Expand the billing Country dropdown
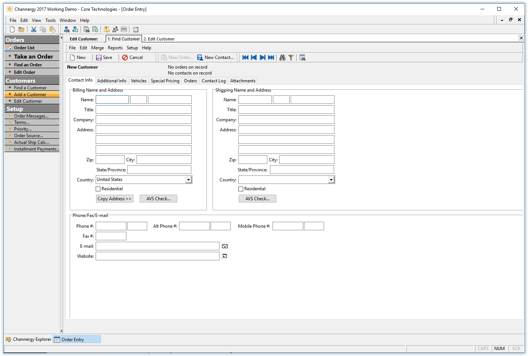This screenshot has width=528, height=356. [x=188, y=180]
